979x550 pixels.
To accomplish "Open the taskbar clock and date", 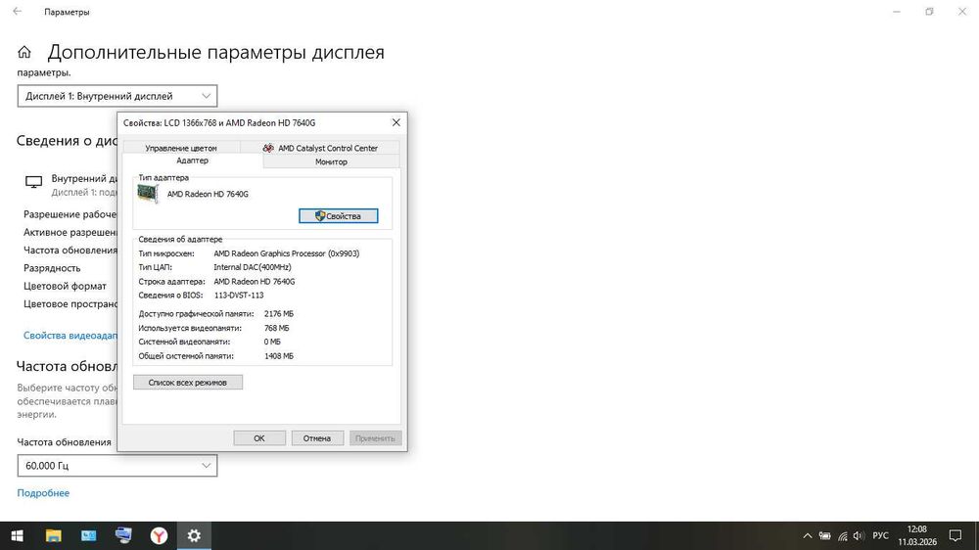I will (917, 535).
